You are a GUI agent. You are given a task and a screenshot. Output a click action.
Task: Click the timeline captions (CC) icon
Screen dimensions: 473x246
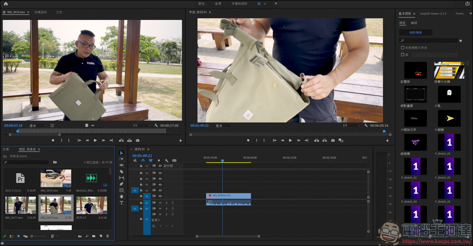[x=175, y=161]
